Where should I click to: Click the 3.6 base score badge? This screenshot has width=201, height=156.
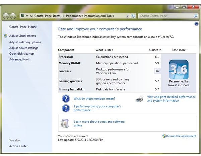coord(179,69)
